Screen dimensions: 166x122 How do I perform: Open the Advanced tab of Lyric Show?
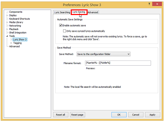93,12
